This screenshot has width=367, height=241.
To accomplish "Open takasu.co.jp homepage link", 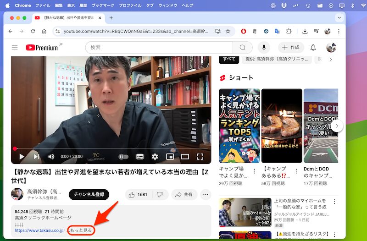I will 39,230.
